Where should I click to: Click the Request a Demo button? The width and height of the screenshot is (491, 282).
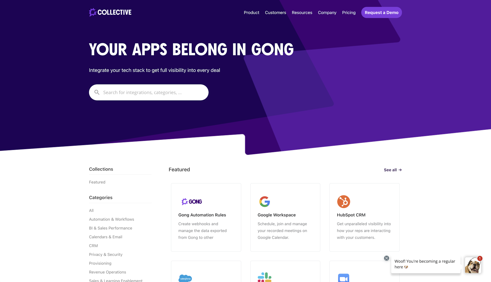click(381, 13)
